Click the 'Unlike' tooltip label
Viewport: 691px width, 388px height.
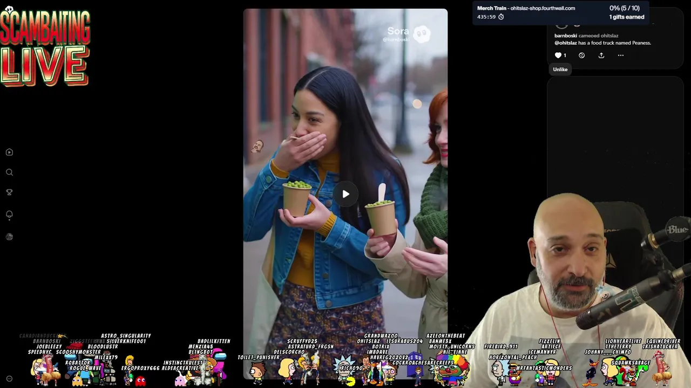coord(560,69)
